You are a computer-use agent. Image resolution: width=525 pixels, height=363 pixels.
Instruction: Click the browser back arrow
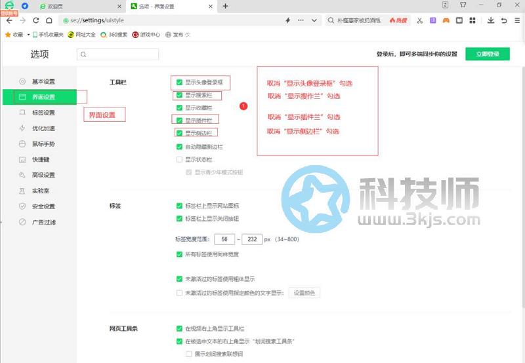tap(9, 20)
